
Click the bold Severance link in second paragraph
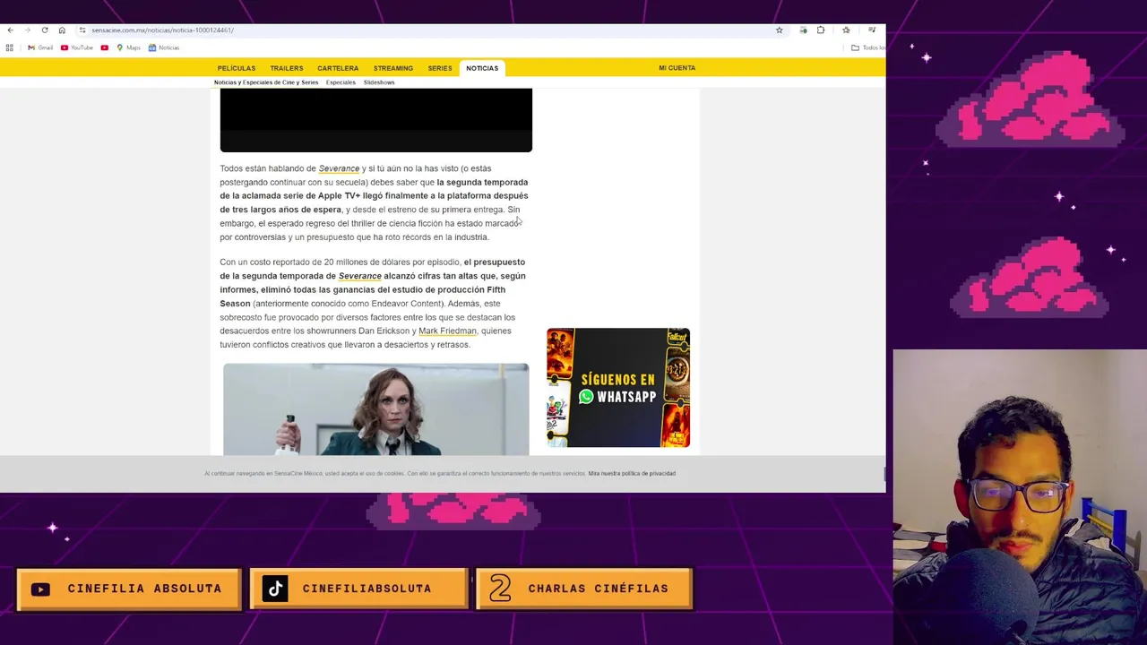359,276
